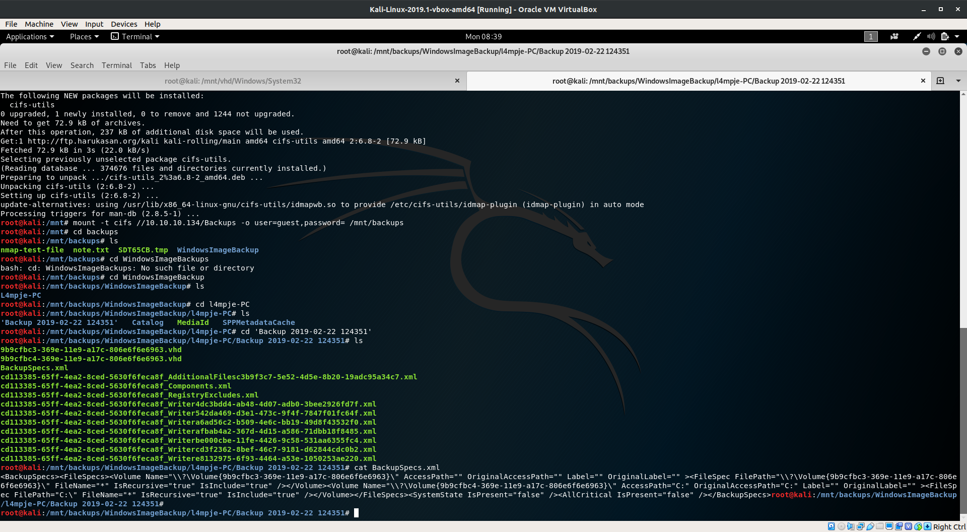The height and width of the screenshot is (532, 967).
Task: Click the L4mpje-PC directory listing
Action: [x=21, y=295]
